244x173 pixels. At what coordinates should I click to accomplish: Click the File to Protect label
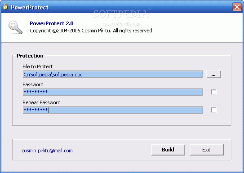(x=37, y=67)
